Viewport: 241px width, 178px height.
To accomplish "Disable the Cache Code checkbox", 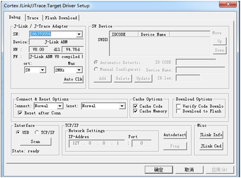I will (x=135, y=106).
